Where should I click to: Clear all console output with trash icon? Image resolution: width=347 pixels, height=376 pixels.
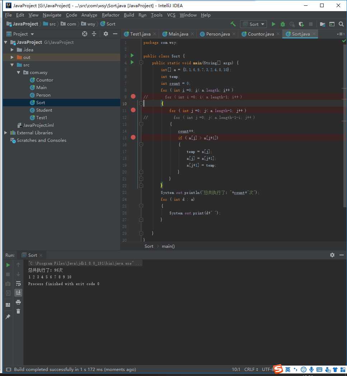[x=18, y=311]
